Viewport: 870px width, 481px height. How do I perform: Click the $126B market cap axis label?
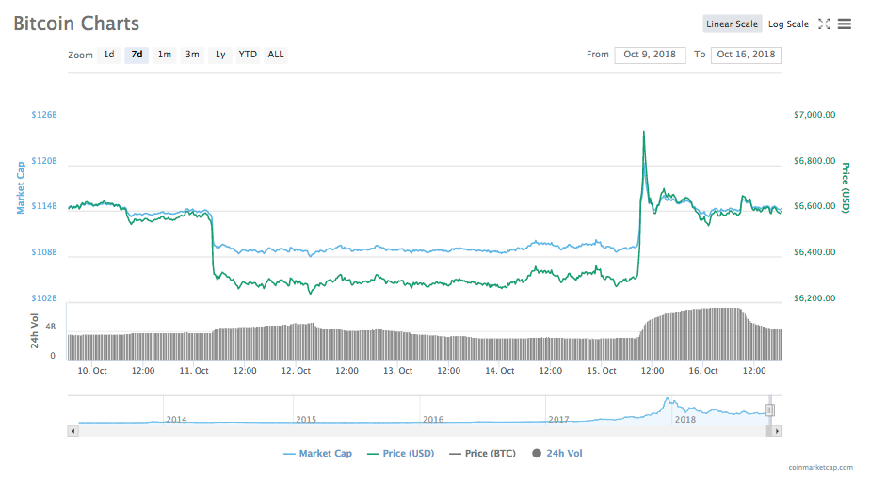44,115
